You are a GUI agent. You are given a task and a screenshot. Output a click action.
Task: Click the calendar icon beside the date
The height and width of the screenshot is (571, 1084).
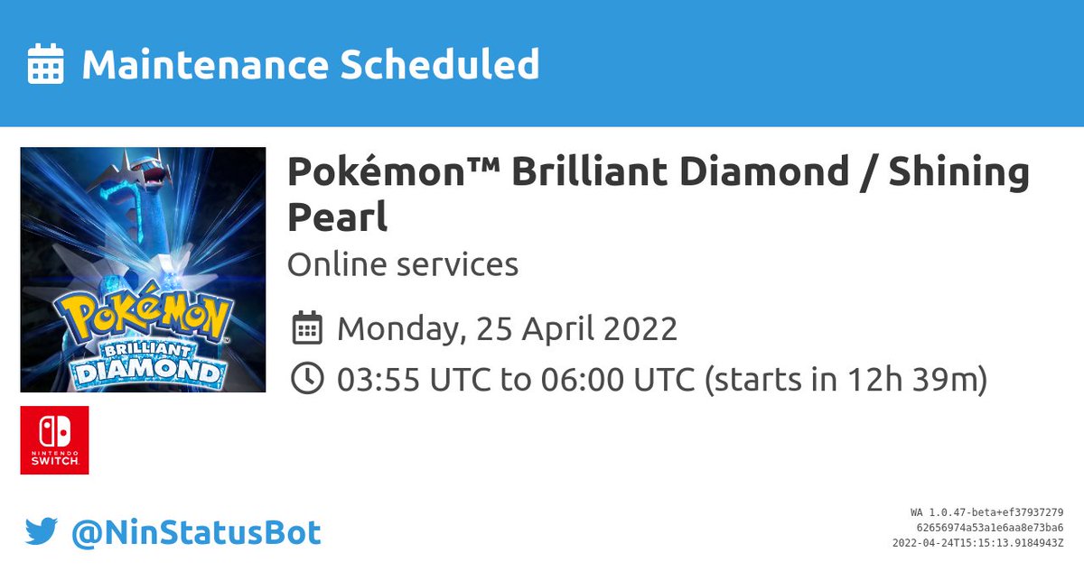[308, 328]
